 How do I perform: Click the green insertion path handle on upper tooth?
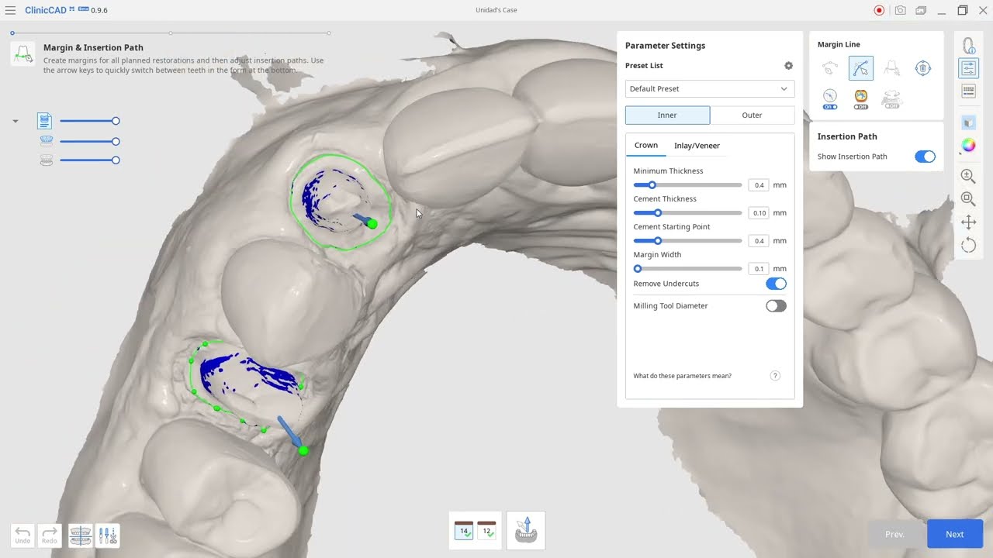(x=372, y=224)
